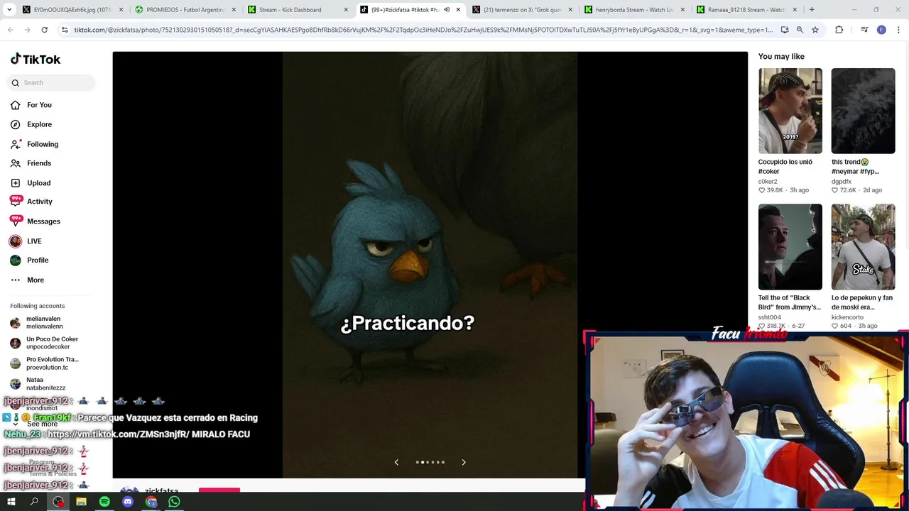The image size is (909, 511).
Task: Open the browser zoom indicator
Action: point(800,30)
